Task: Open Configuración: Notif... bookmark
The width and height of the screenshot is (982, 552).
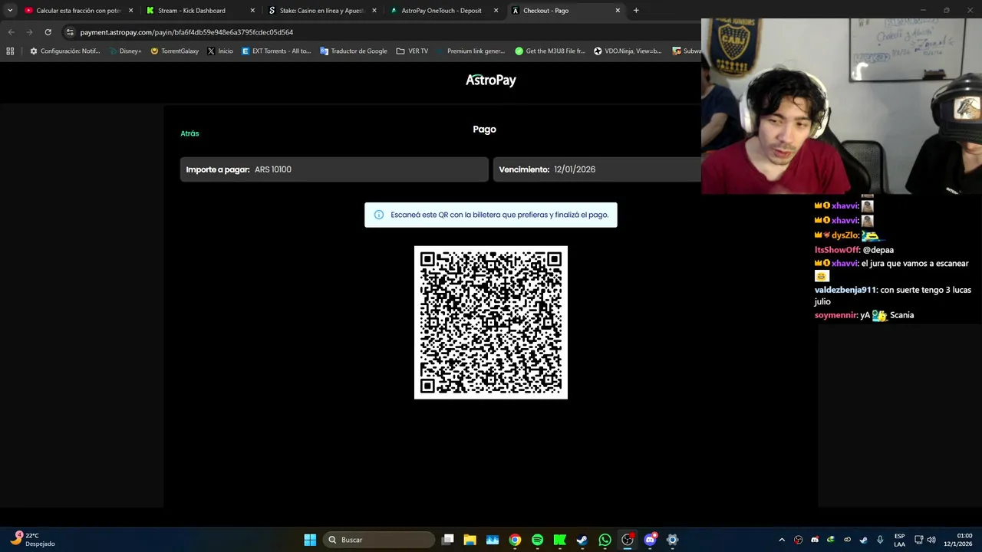Action: (65, 51)
